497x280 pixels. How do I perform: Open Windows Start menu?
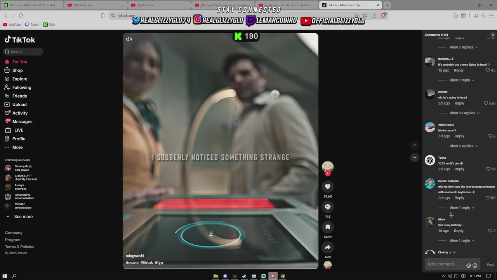(4, 276)
